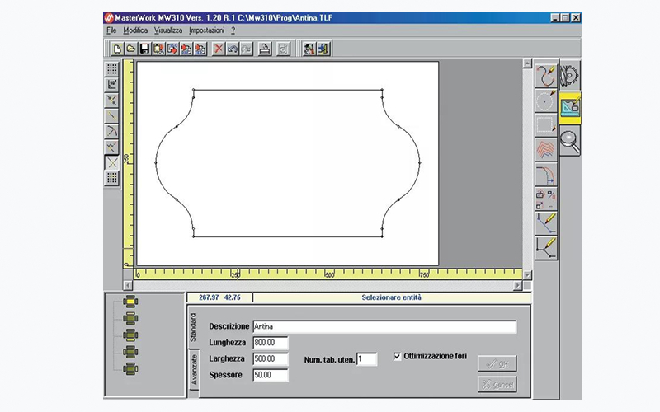The height and width of the screenshot is (412, 660).
Task: Switch to the Standard vertical tab
Action: coord(193,327)
